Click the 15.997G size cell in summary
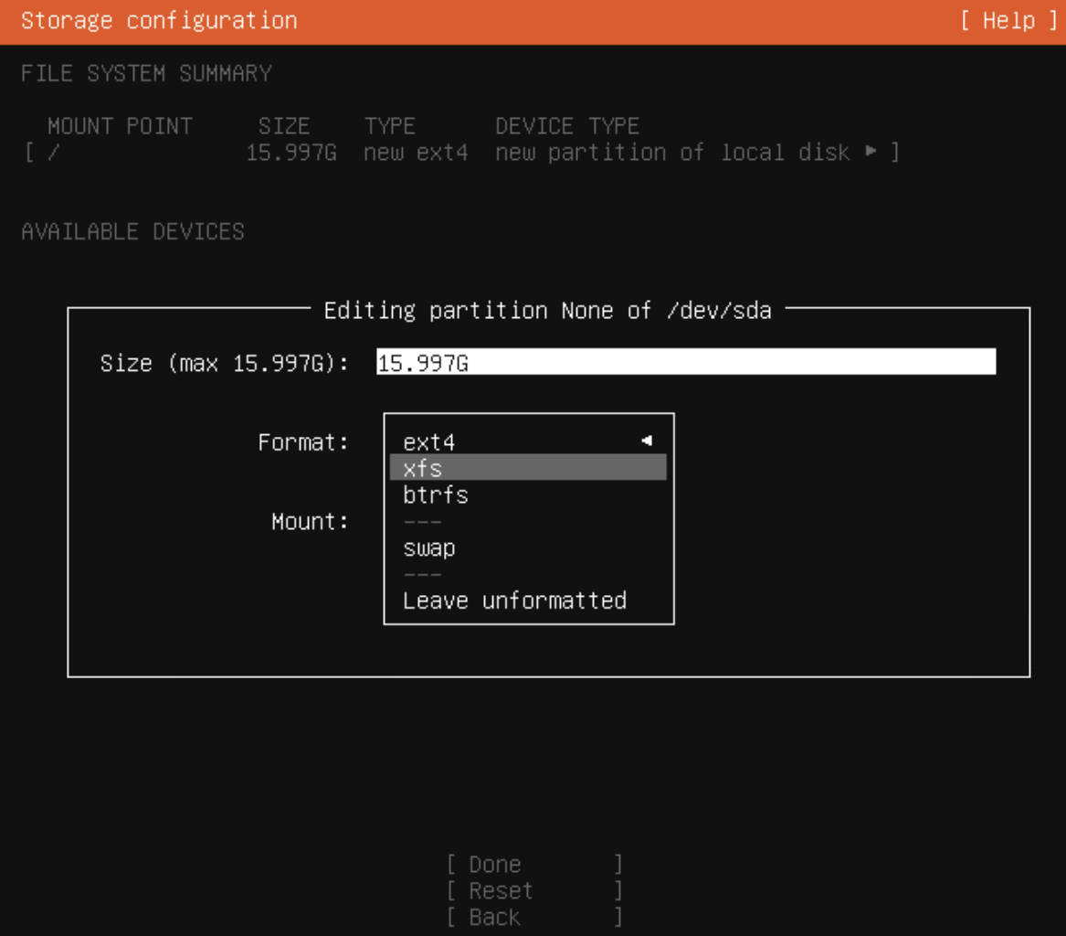The width and height of the screenshot is (1066, 936). click(x=291, y=153)
